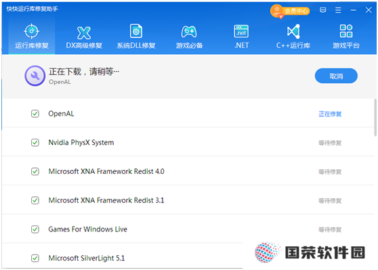Open the feedback message icon

pos(323,10)
